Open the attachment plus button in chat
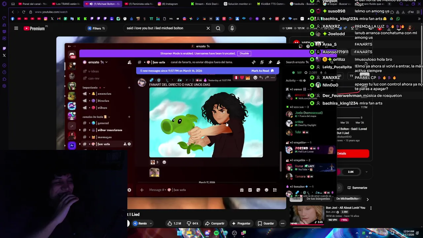This screenshot has width=423, height=238. (142, 190)
